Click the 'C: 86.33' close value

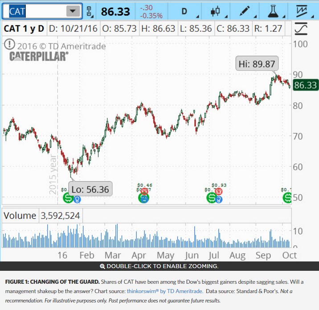point(233,29)
